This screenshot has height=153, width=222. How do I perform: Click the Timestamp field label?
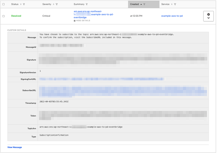31,103
